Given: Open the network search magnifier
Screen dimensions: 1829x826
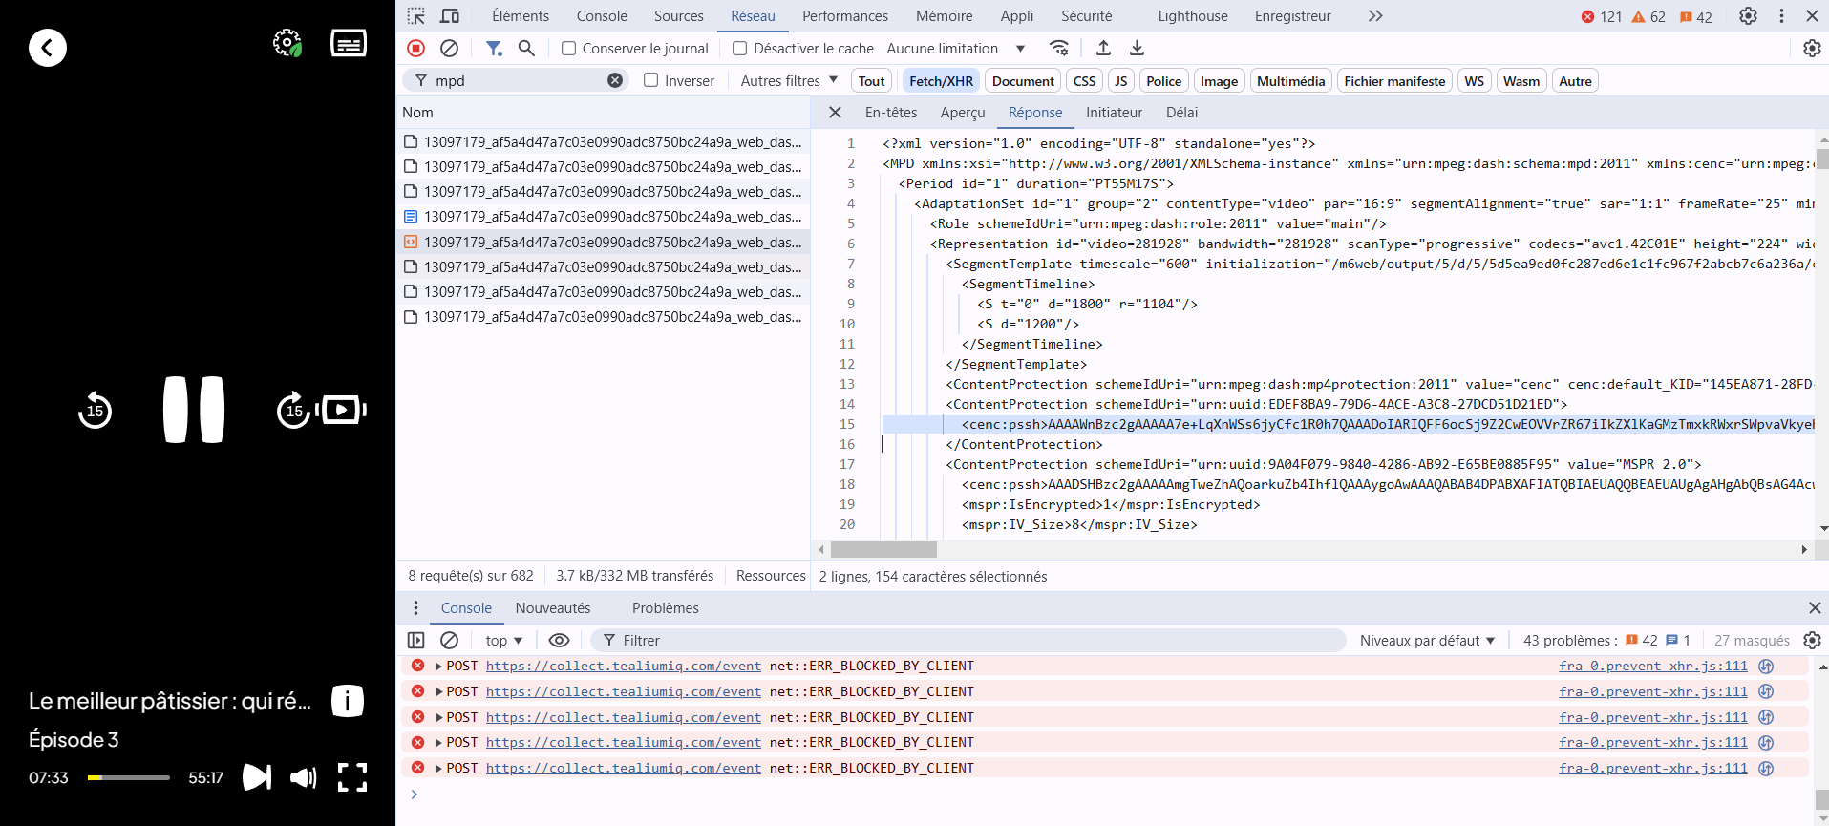Looking at the screenshot, I should pos(526,48).
